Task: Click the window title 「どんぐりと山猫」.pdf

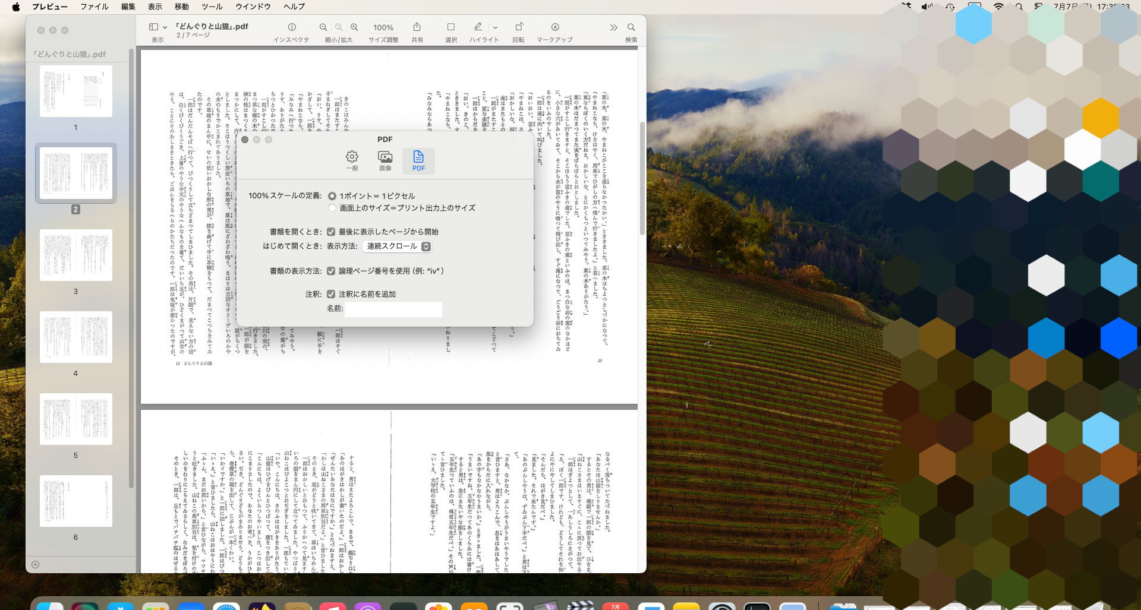Action: tap(212, 26)
